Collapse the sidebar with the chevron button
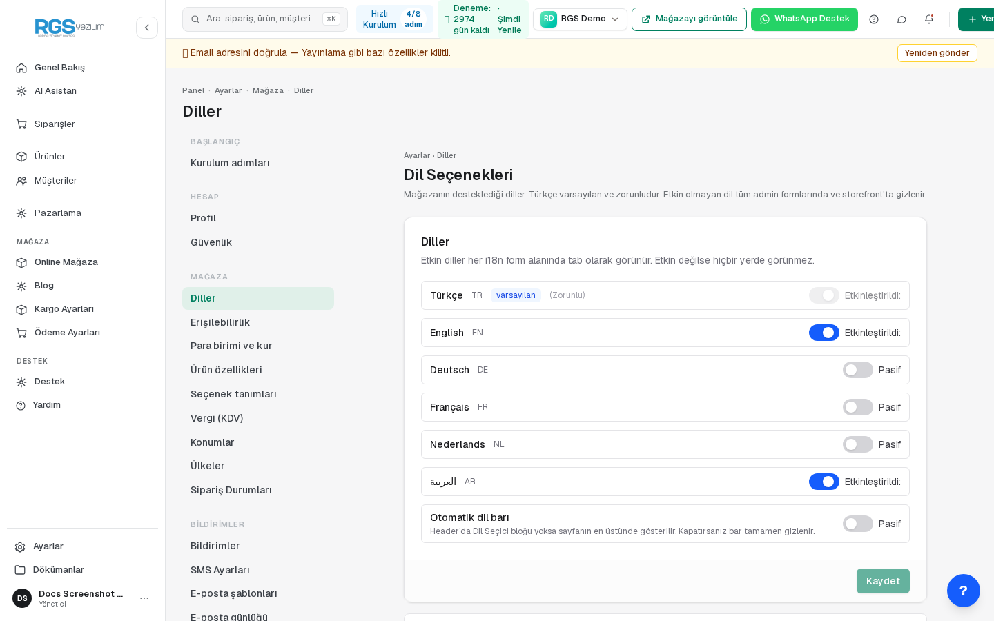This screenshot has width=994, height=621. [x=147, y=28]
